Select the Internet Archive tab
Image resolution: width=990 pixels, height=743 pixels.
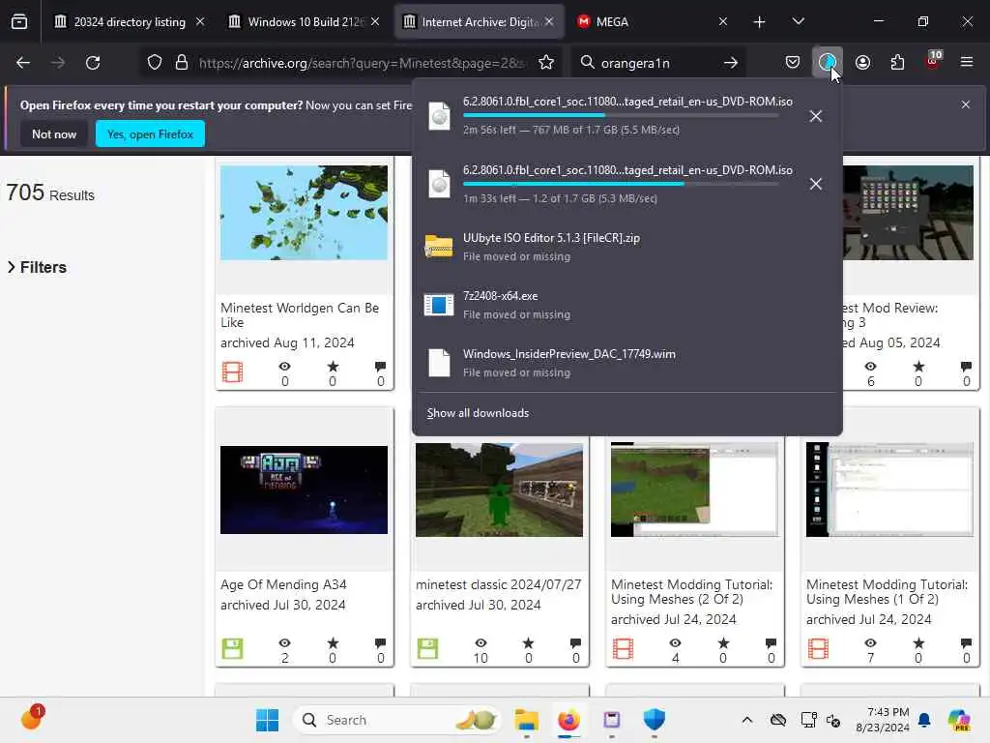tap(480, 22)
